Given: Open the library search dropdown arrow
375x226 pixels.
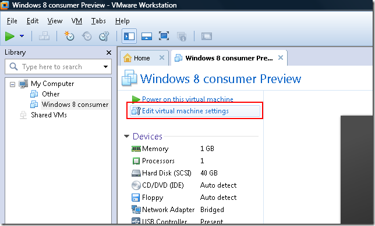Looking at the screenshot, I should 105,67.
